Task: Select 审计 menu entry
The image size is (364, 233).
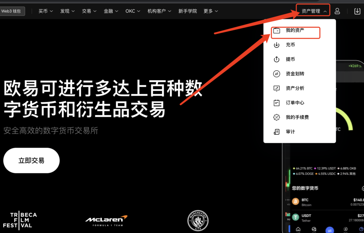Action: [299, 131]
